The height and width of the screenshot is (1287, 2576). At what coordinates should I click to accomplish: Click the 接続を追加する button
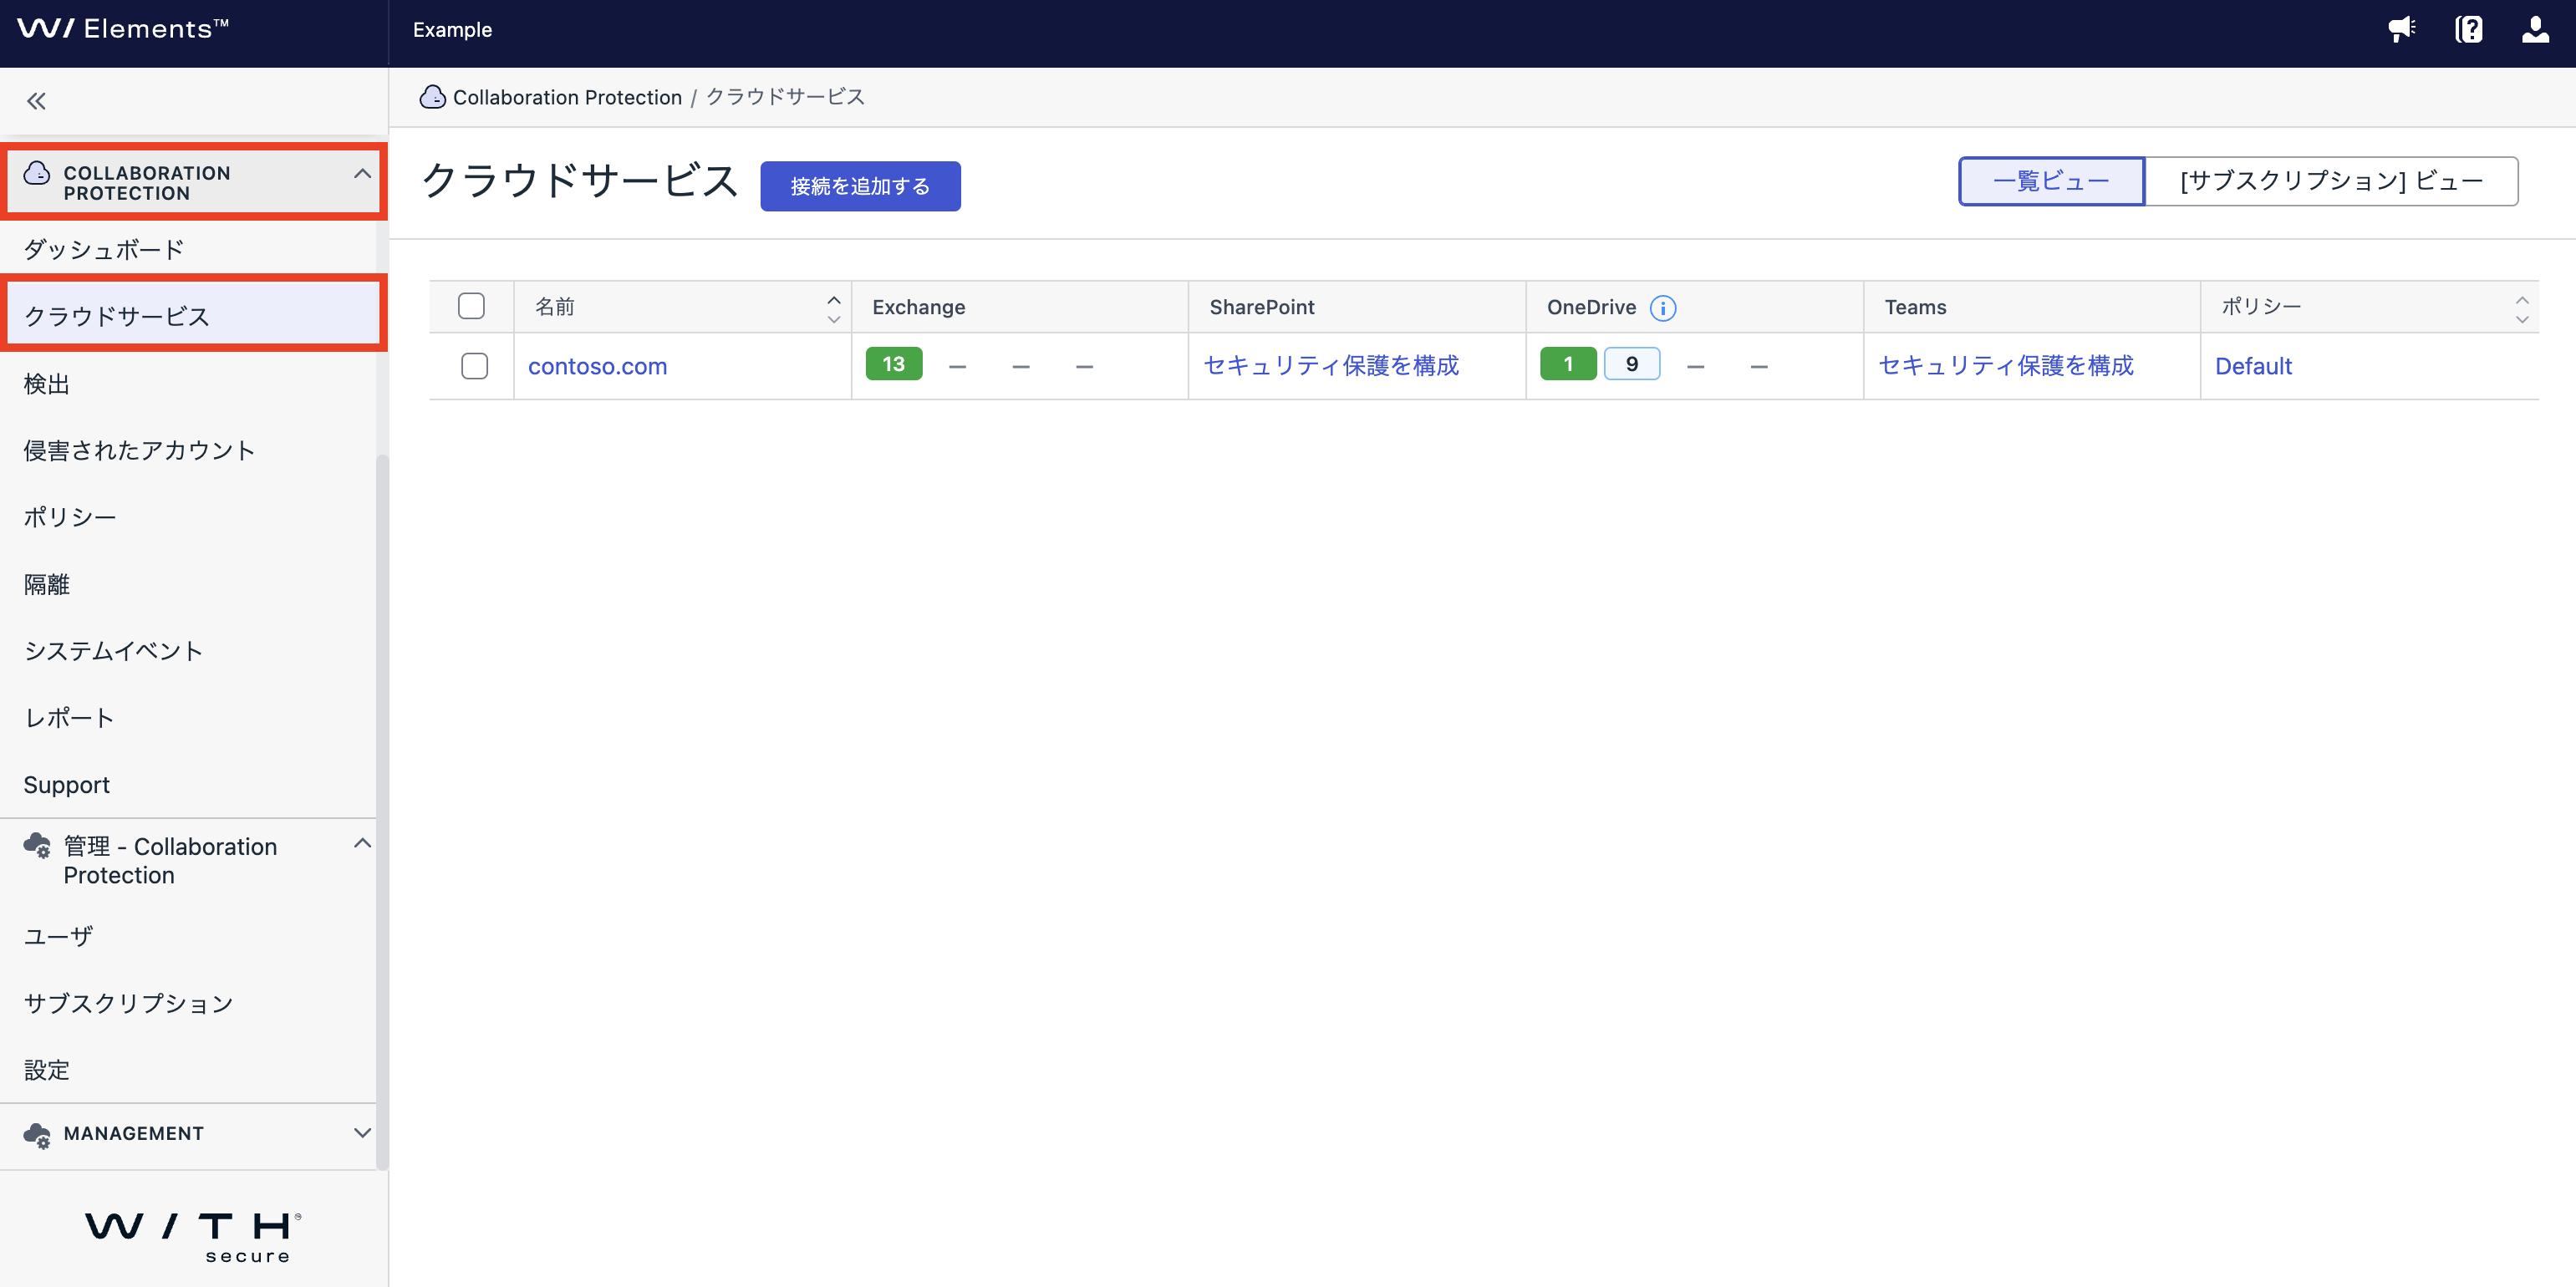point(860,186)
